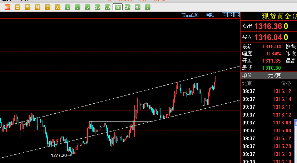Select tick row with price 1315.70
This screenshot has width=297, height=163.
[x=269, y=146]
